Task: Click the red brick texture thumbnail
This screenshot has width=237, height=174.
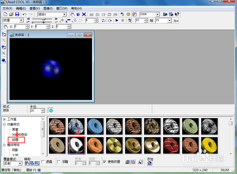Action: [x=171, y=145]
